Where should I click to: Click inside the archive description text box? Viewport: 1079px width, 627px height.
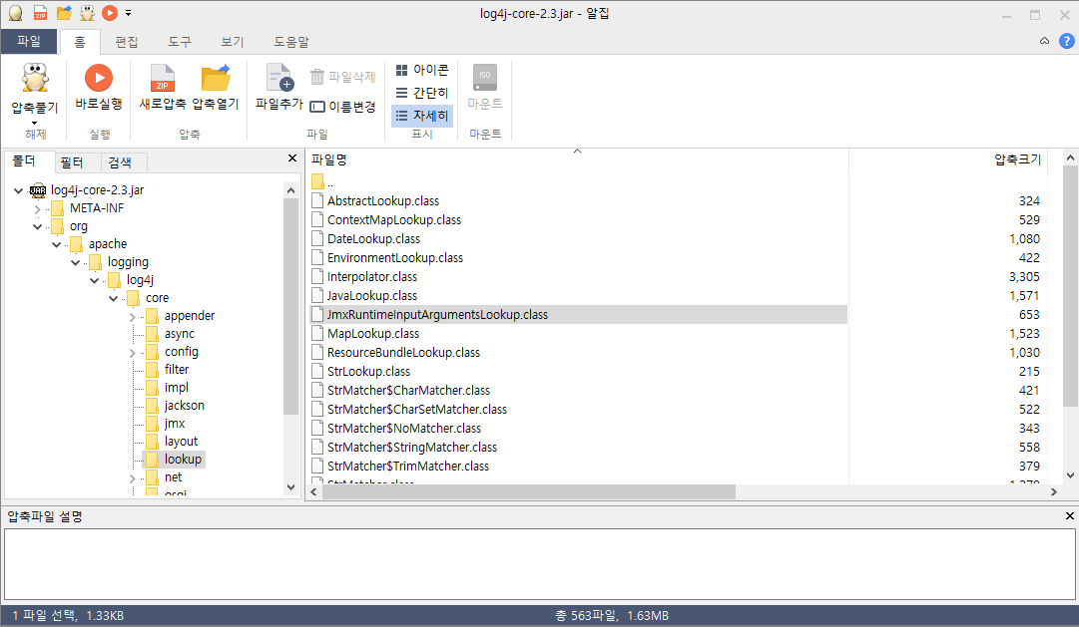[x=539, y=564]
